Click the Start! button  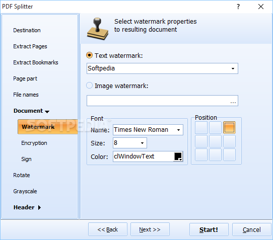point(209,229)
